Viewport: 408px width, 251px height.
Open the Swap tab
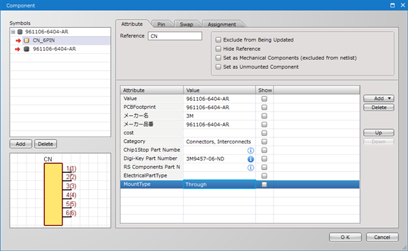(186, 24)
